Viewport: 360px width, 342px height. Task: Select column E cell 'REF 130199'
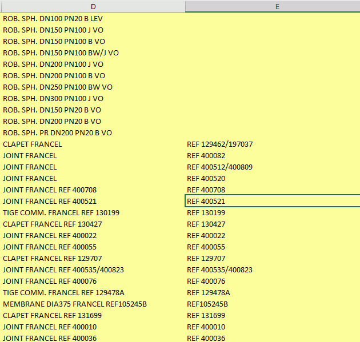(x=273, y=213)
